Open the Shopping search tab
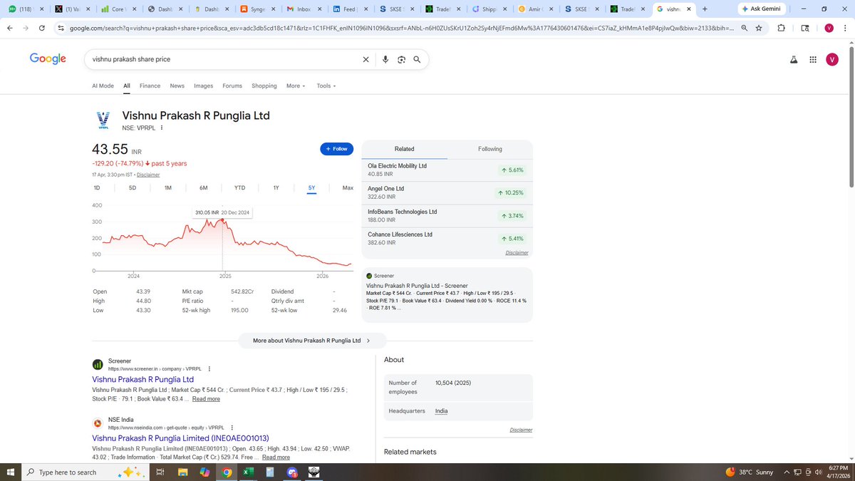This screenshot has height=481, width=855. pos(264,86)
